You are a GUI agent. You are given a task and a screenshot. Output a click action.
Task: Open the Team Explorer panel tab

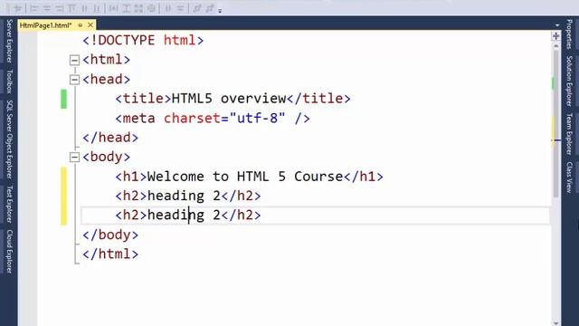569,134
